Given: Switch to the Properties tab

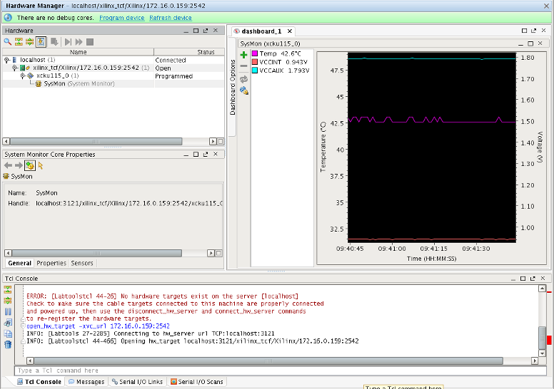Looking at the screenshot, I should pos(51,263).
